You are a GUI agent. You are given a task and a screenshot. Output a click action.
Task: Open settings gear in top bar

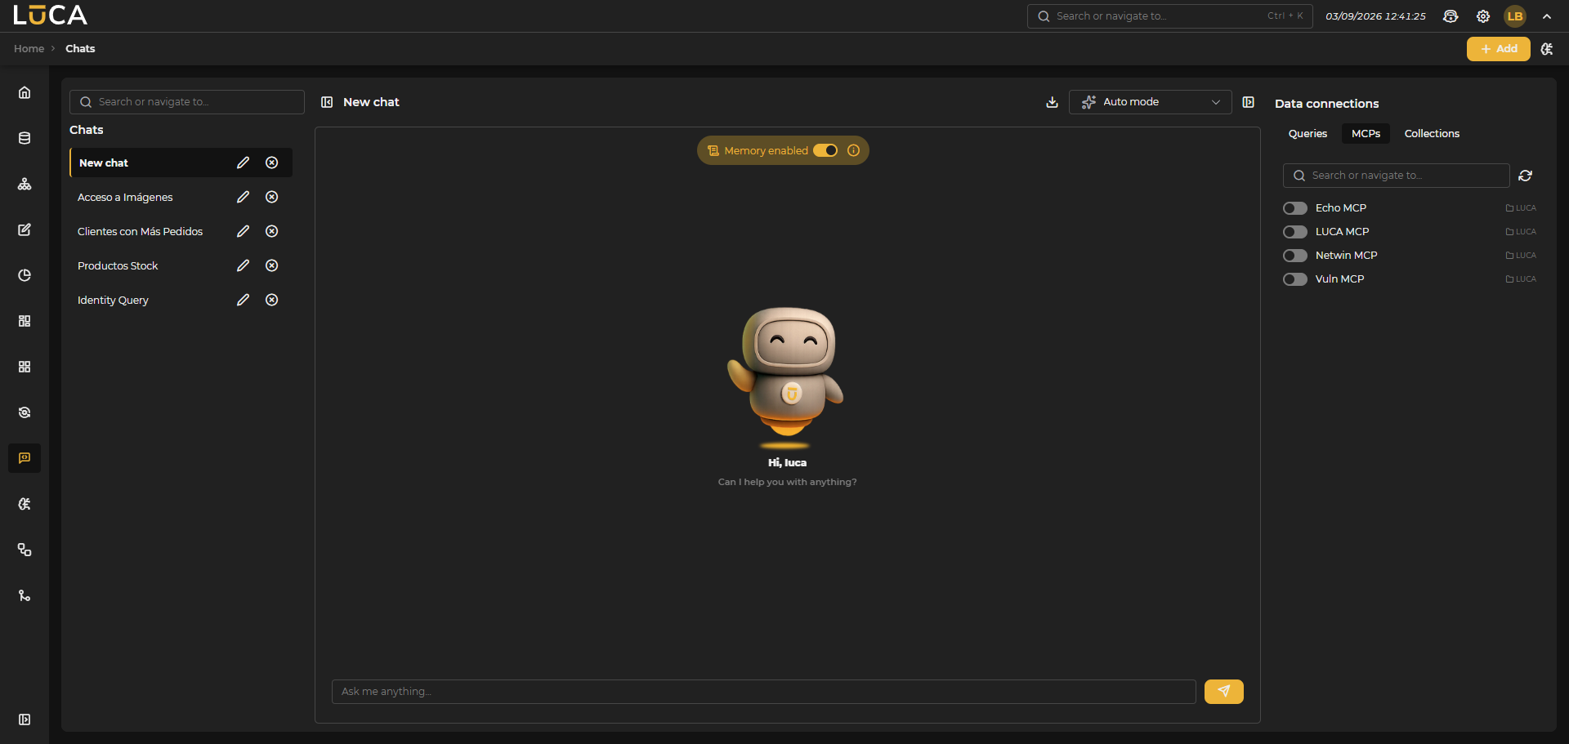pyautogui.click(x=1483, y=16)
